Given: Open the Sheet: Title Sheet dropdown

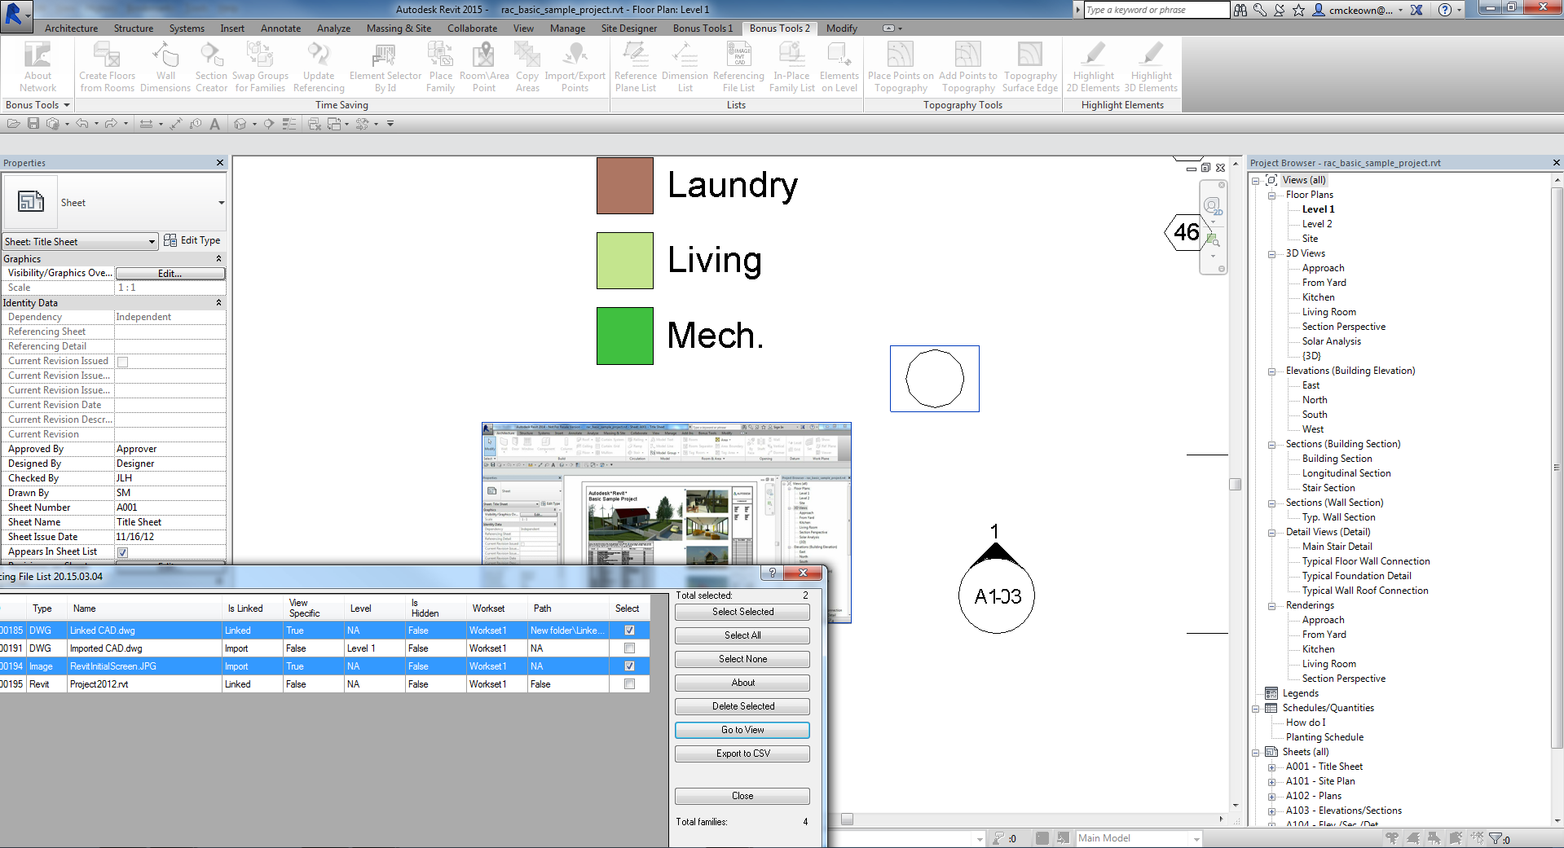Looking at the screenshot, I should (x=152, y=242).
